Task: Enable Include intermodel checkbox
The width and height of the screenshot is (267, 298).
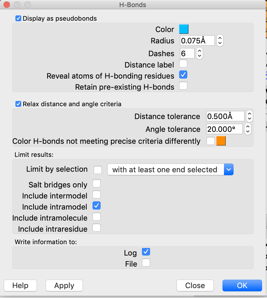Action: [x=97, y=195]
